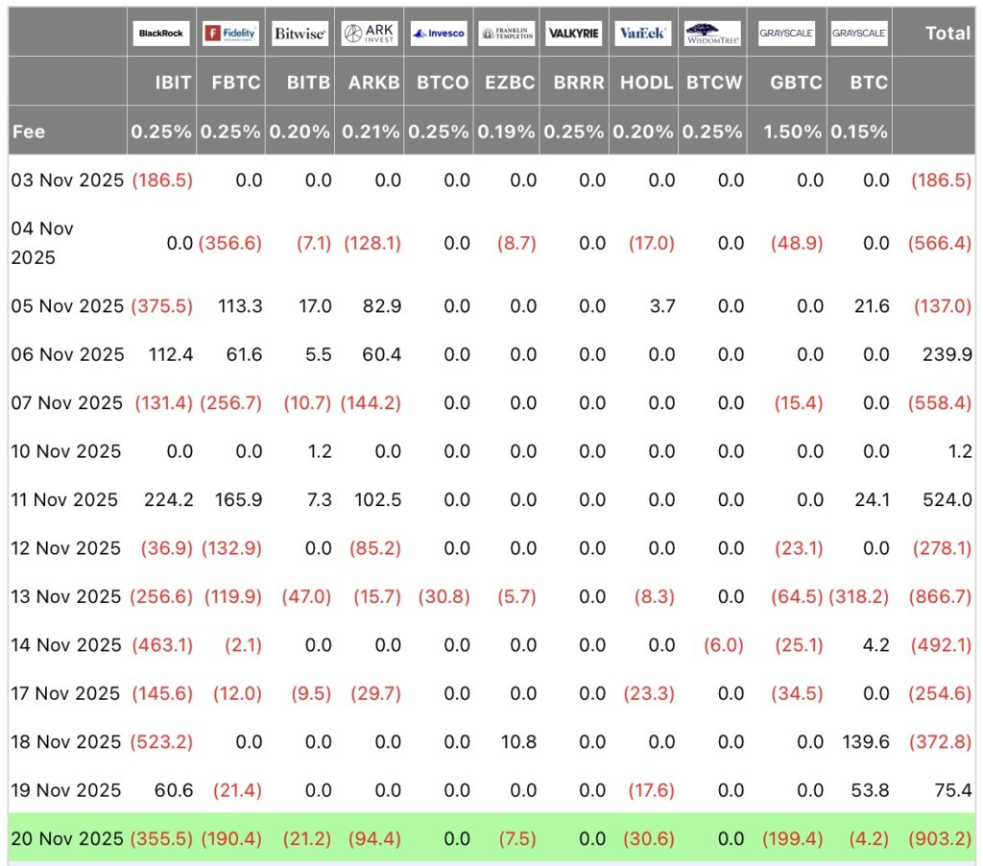Select the HODL column header
Viewport: 983px width, 866px height.
[x=646, y=83]
